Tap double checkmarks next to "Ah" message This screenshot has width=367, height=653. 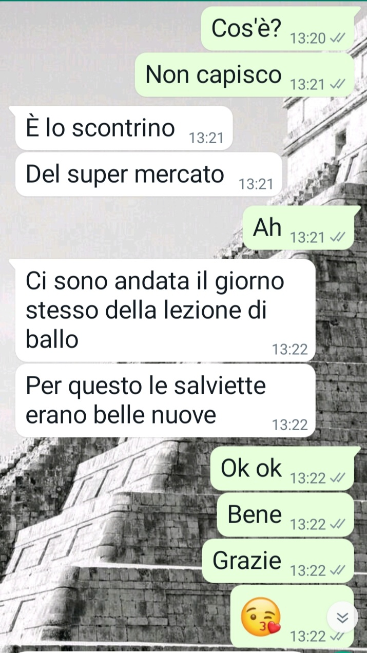point(337,238)
